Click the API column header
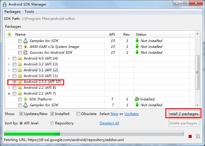The image size is (205, 146). (112, 34)
